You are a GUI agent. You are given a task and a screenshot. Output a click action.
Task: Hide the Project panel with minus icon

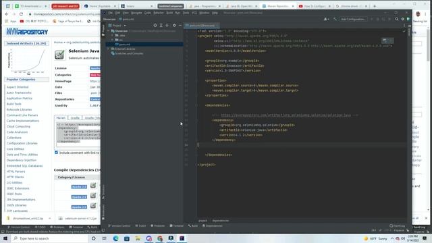(x=180, y=26)
